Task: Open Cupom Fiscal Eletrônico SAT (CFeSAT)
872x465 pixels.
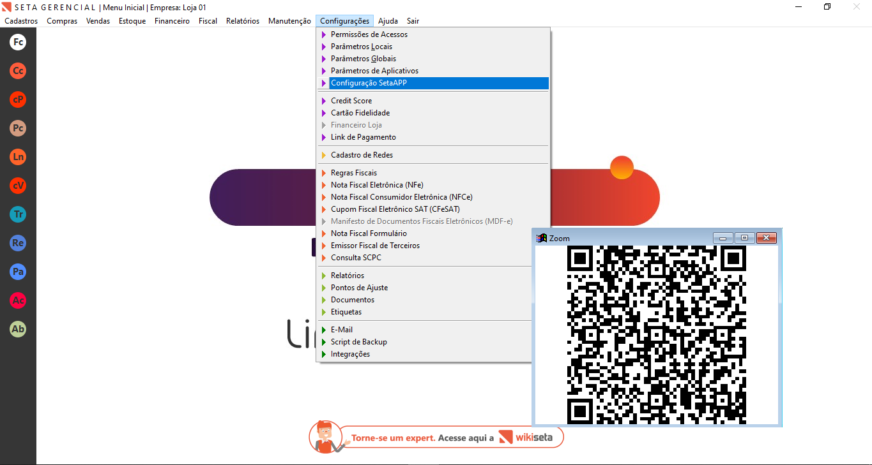Action: (x=433, y=209)
